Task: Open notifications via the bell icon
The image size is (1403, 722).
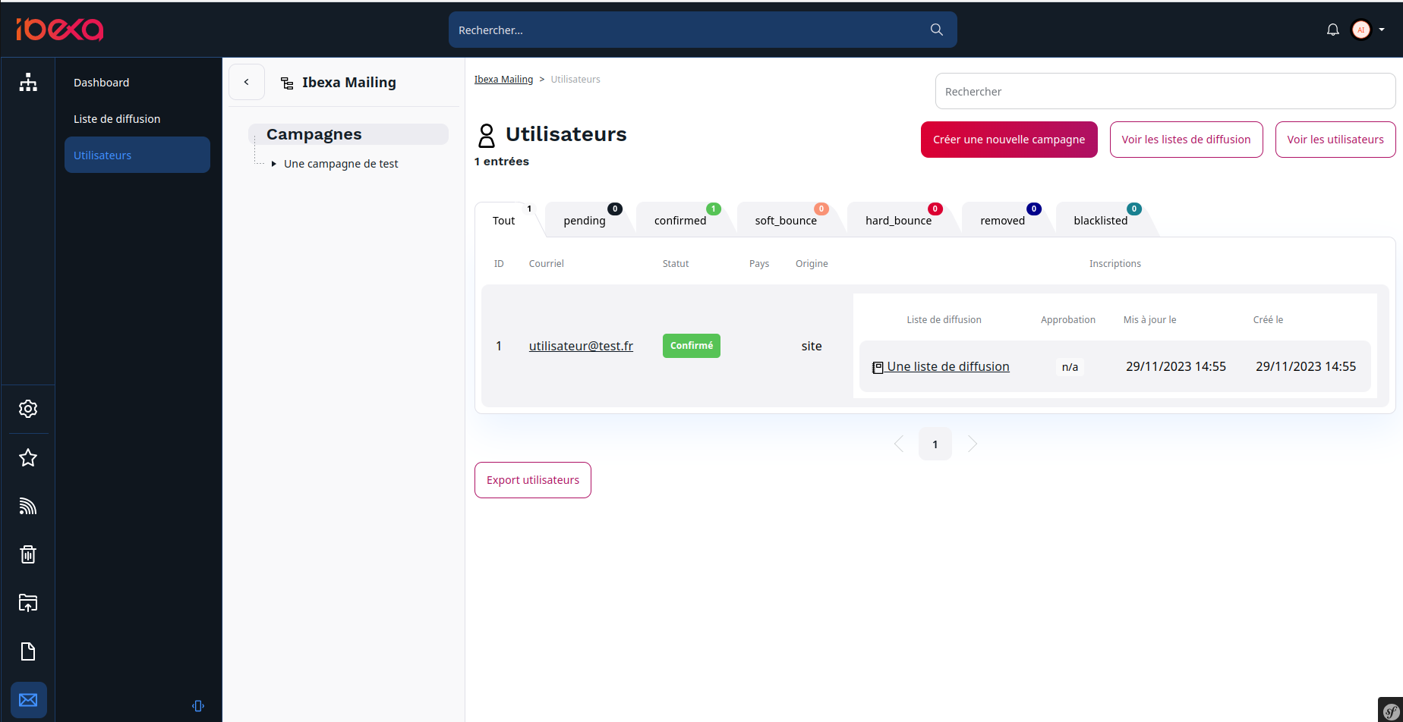Action: [x=1332, y=29]
